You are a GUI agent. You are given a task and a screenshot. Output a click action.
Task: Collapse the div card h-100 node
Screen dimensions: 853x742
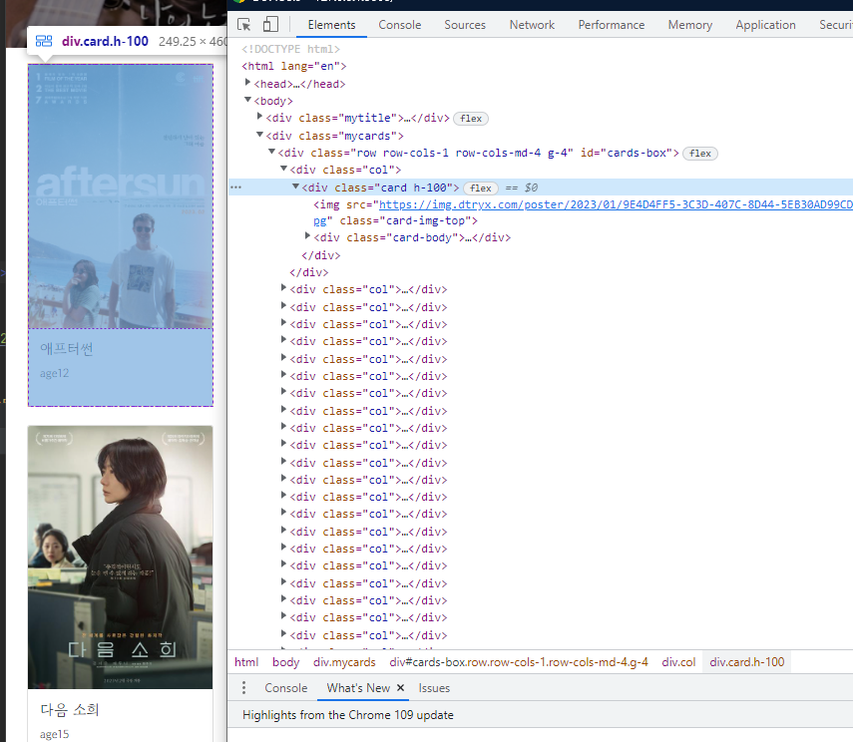coord(296,186)
